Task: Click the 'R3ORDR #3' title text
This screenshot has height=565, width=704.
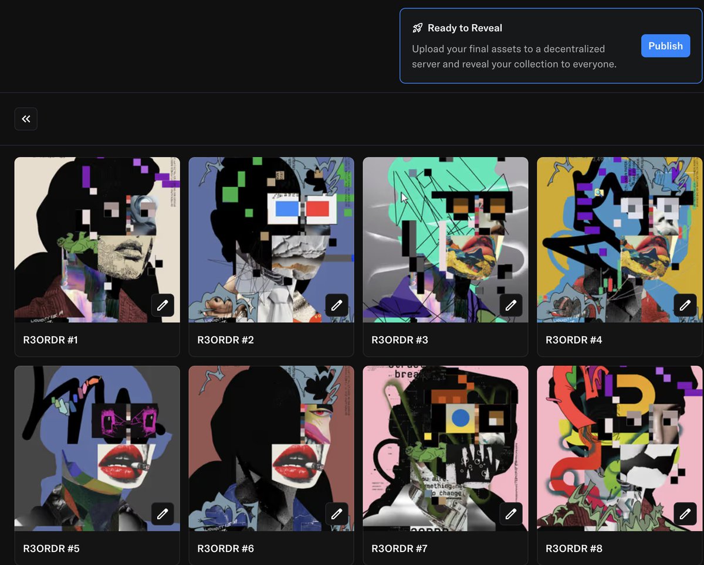Action: click(x=400, y=340)
